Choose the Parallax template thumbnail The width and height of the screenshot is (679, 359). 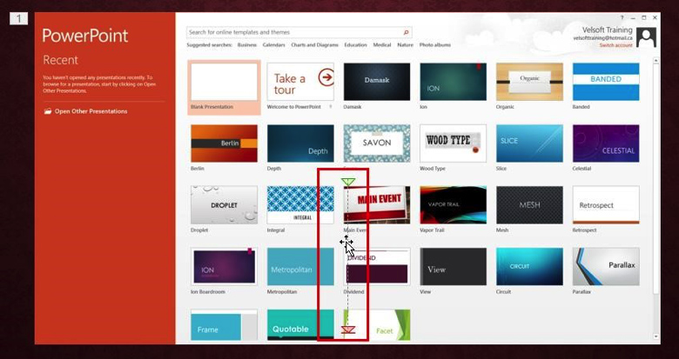point(606,267)
